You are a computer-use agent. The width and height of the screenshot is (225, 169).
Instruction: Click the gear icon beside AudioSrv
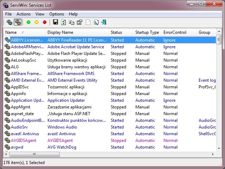(7, 127)
